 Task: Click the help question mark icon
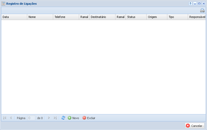[x=190, y=4]
